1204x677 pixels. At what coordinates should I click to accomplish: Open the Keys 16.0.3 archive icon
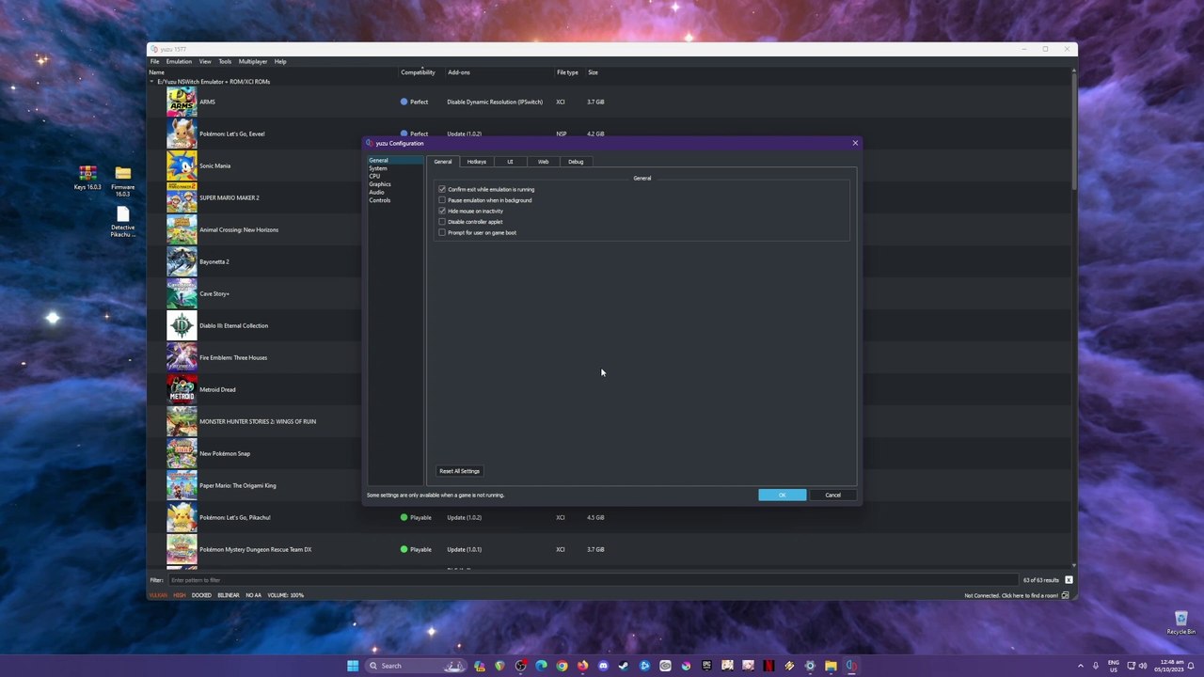[87, 173]
